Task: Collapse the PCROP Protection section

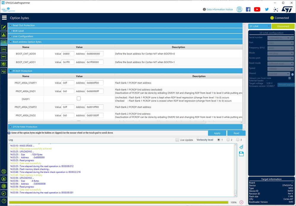Action: [125, 71]
